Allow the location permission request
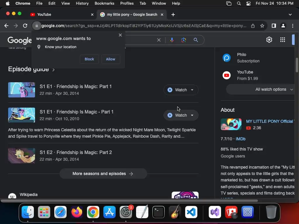Viewport: 299px width, 224px height. [x=111, y=59]
